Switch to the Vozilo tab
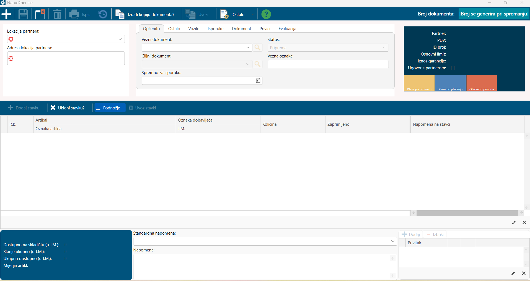This screenshot has height=281, width=530. pos(194,29)
